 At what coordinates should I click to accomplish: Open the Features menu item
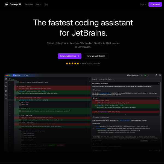tap(29, 4)
